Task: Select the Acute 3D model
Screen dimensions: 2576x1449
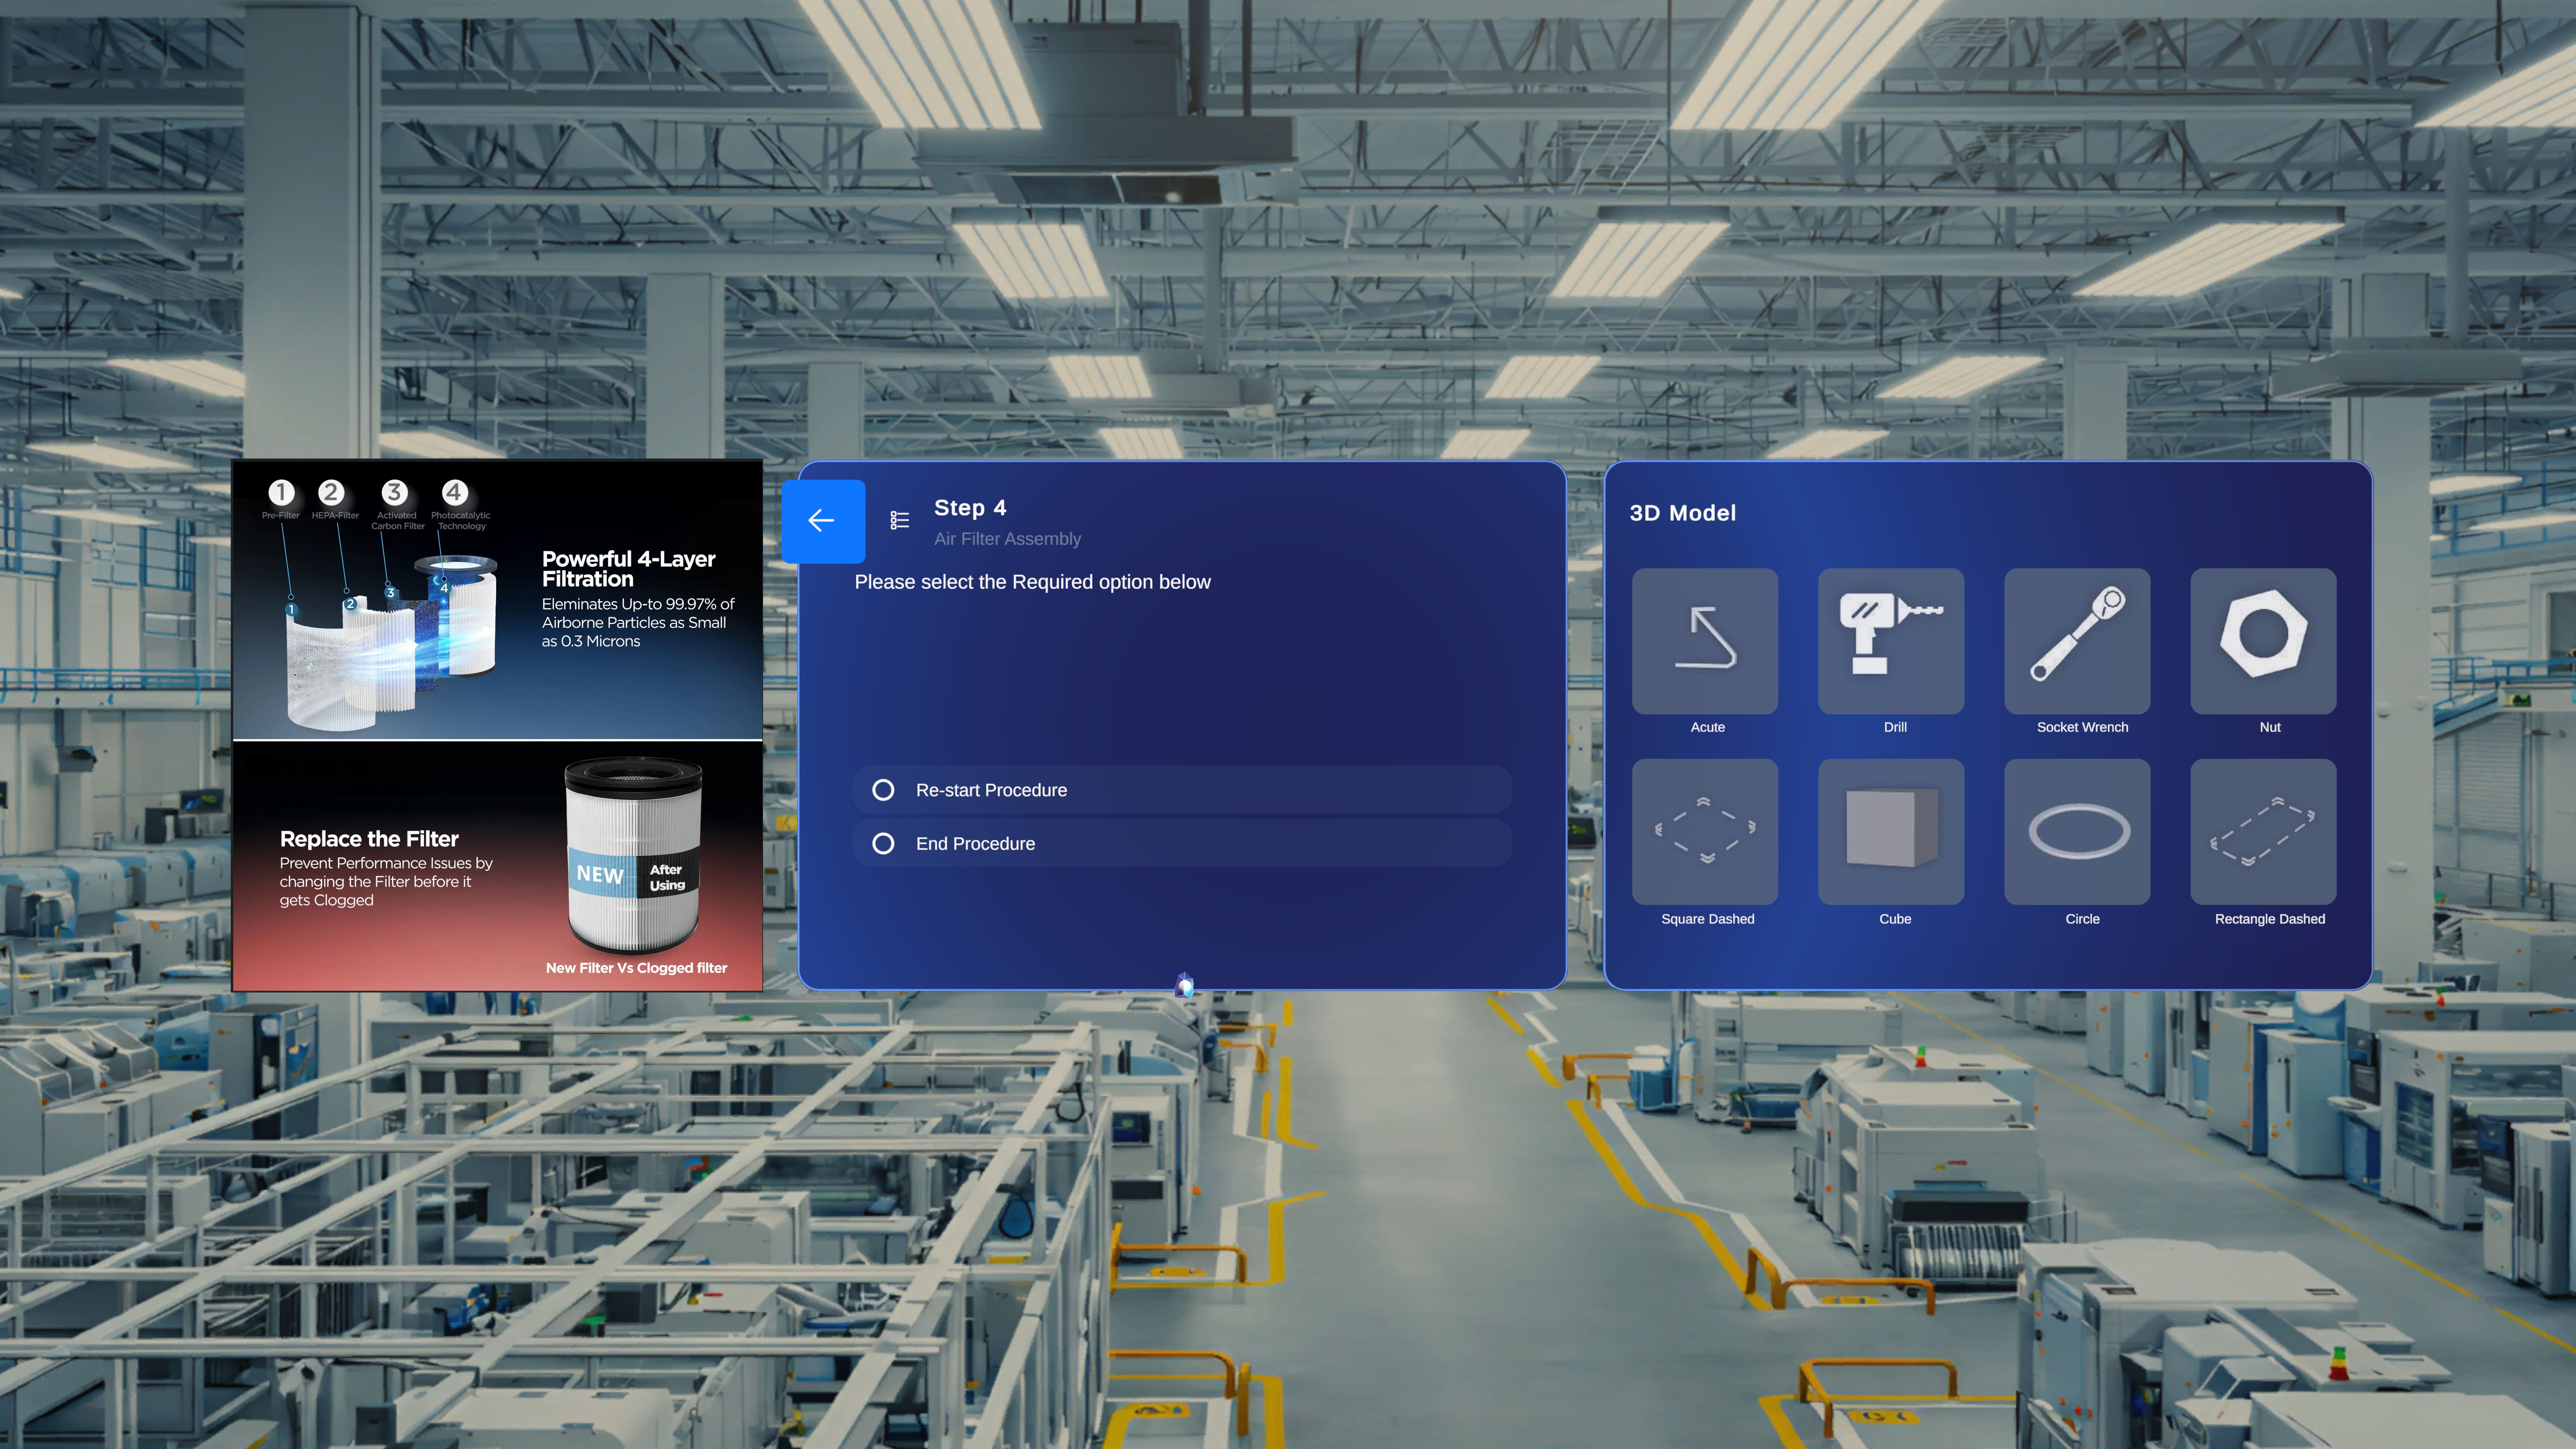Action: 1705,641
